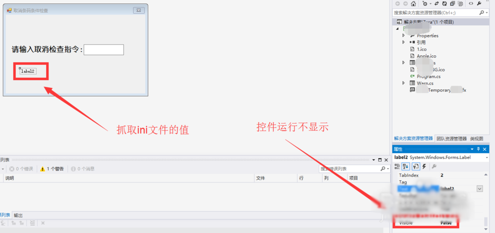This screenshot has height=233, width=495.
Task: Open the label2 object selector dropdown
Action: pos(487,157)
